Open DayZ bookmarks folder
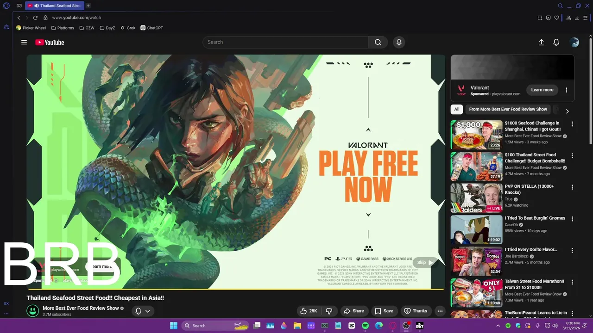 tap(107, 28)
